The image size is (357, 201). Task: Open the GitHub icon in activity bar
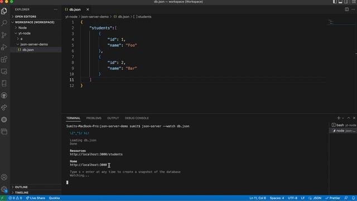[x=4, y=95]
